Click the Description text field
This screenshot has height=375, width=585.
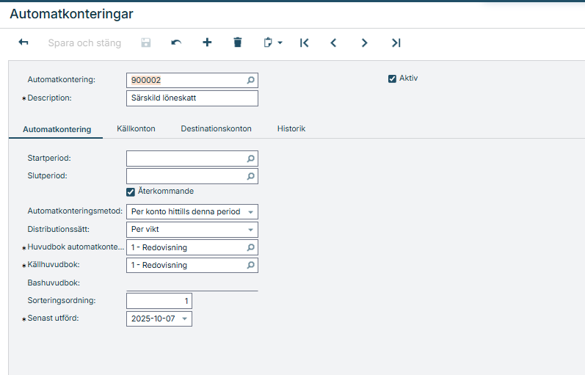[x=192, y=98]
